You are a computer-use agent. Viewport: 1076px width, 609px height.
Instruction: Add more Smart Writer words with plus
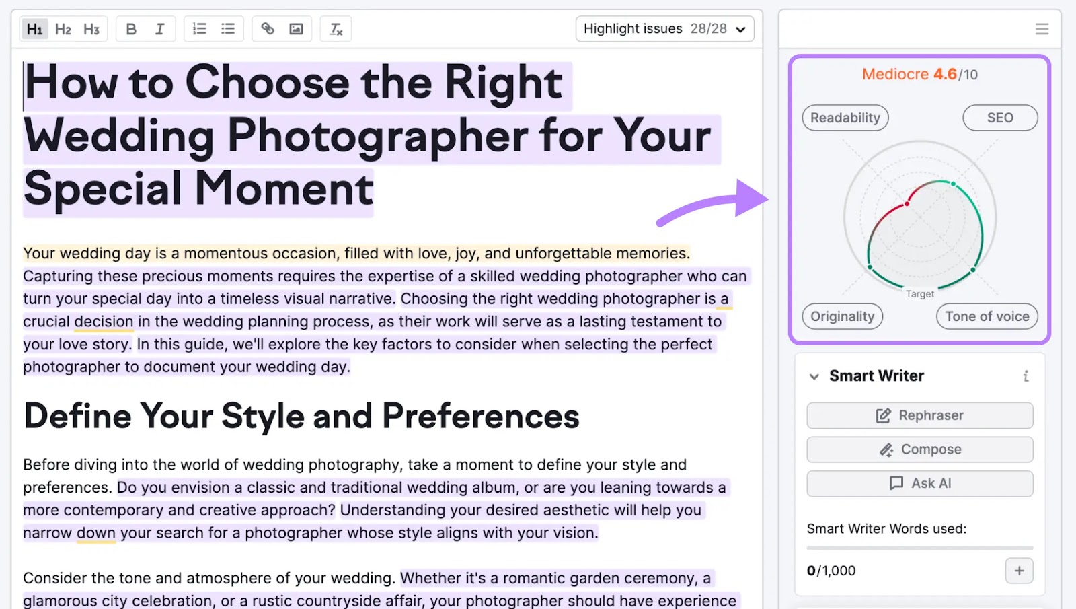1019,571
